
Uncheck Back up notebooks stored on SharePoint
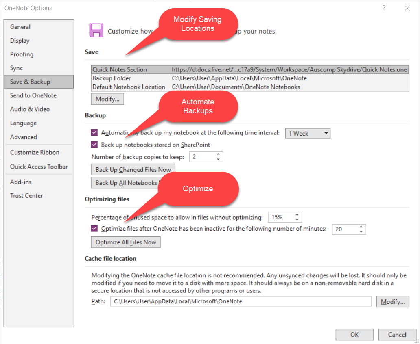[x=94, y=145]
